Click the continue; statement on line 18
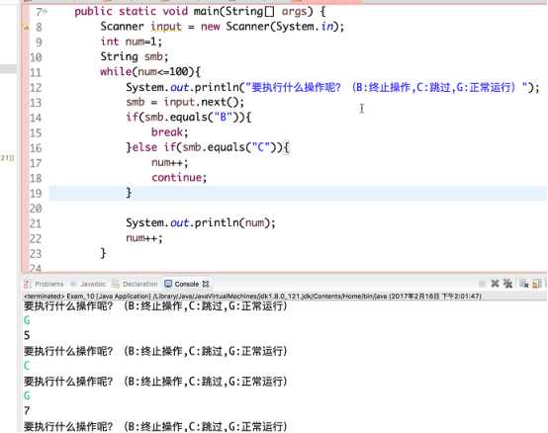This screenshot has height=433, width=548. point(179,177)
